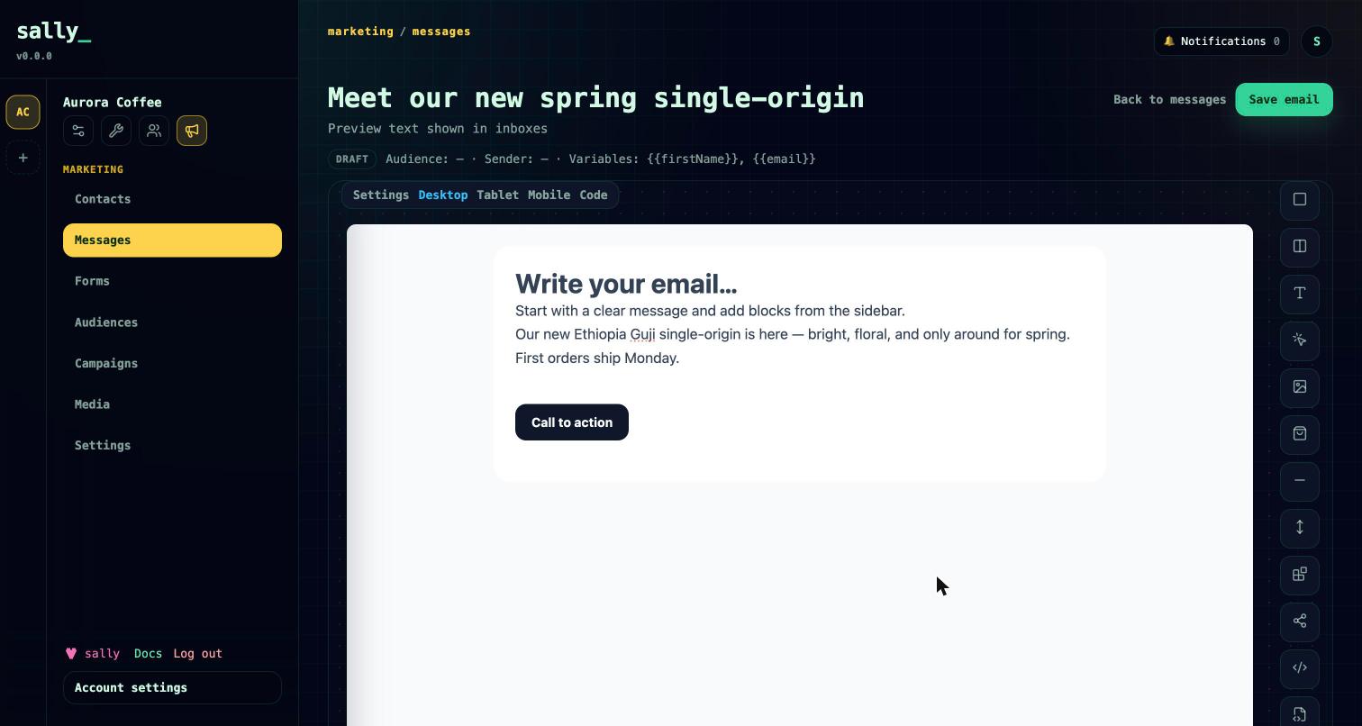Screen dimensions: 1362x726
Task: Click the Call to action button in email
Action: [572, 422]
